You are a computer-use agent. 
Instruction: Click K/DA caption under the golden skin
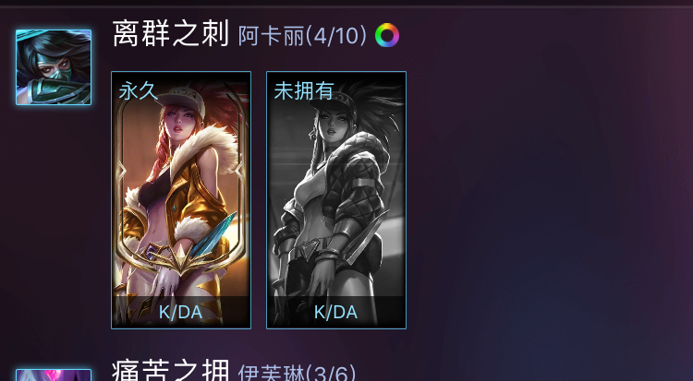coord(181,312)
